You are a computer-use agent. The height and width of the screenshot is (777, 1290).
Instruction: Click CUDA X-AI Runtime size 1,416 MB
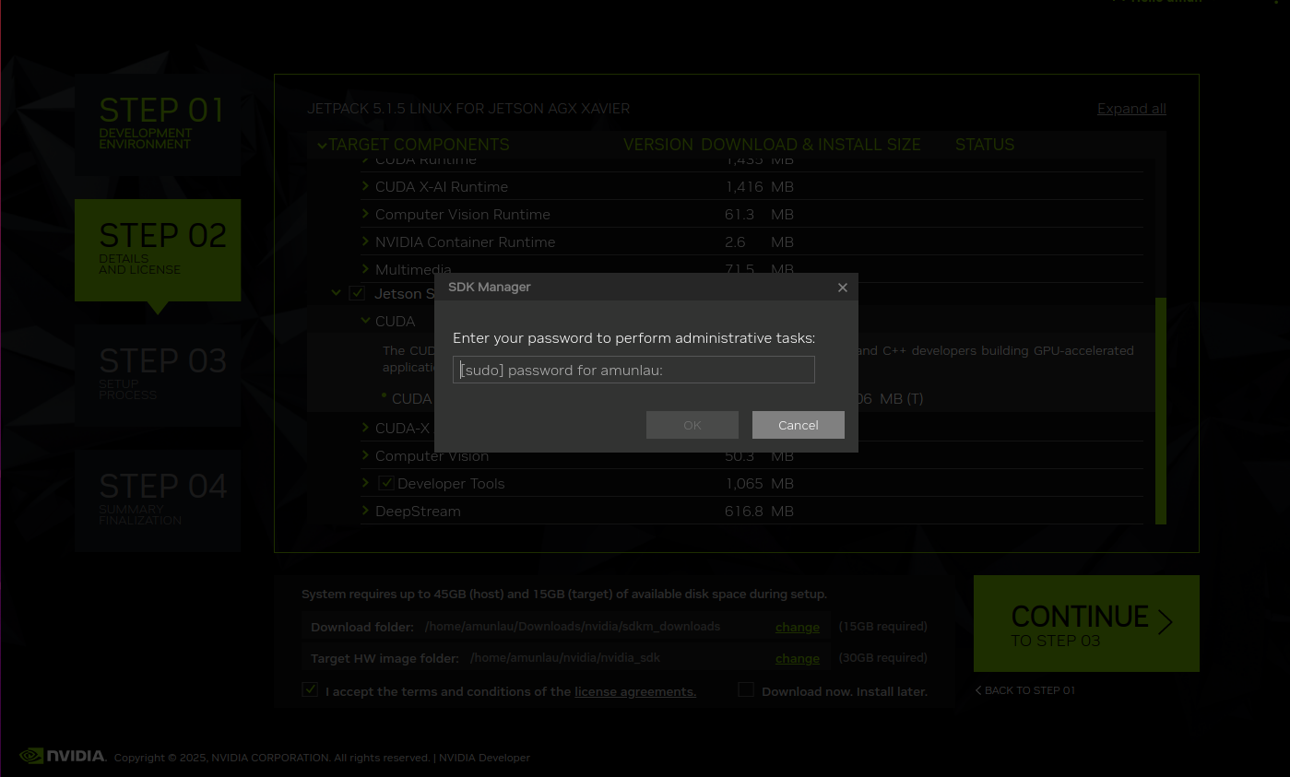[x=759, y=186]
